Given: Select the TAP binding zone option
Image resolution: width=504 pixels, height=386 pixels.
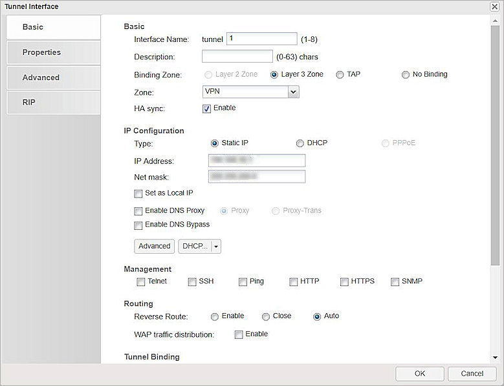Looking at the screenshot, I should [x=340, y=75].
